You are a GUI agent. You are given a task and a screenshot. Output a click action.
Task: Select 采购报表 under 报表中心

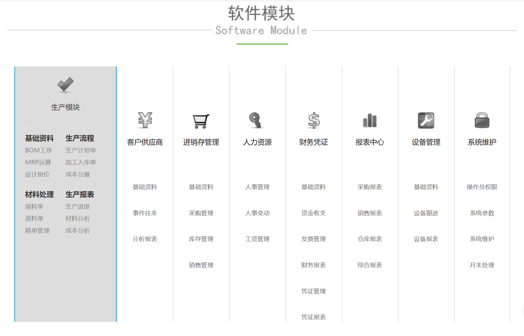tap(370, 187)
